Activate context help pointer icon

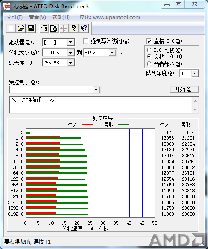click(84, 28)
